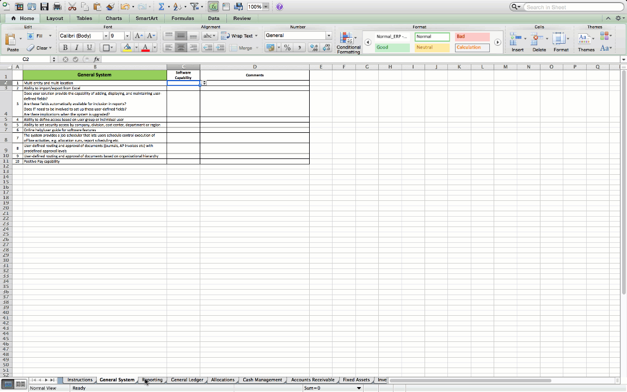Click the Percent Style button
Viewport: 627px width, 392px height.
[x=287, y=48]
